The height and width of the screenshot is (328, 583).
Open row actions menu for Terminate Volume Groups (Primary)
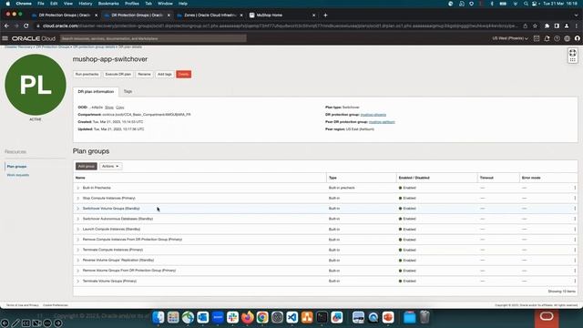(x=575, y=282)
